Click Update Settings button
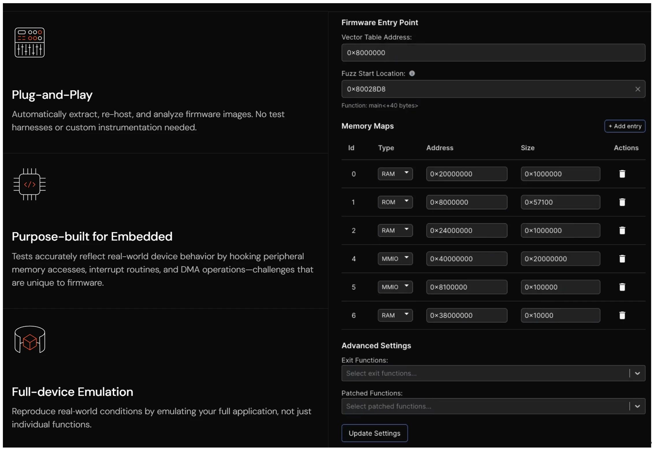 [x=374, y=433]
